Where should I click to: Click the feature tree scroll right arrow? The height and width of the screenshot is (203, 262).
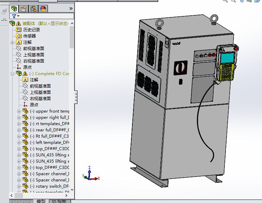66,195
